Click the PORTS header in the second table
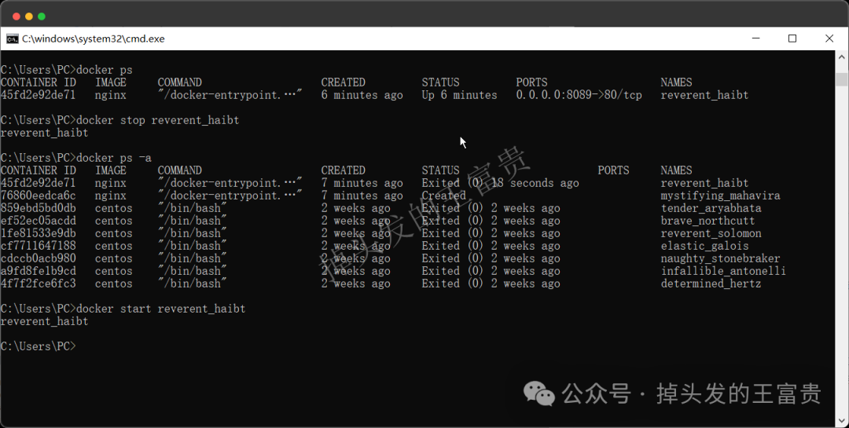Viewport: 849px width, 428px height. [613, 170]
